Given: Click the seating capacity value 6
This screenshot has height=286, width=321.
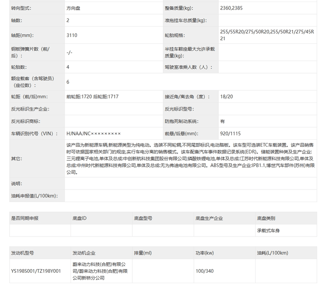Looking at the screenshot, I should [68, 82].
